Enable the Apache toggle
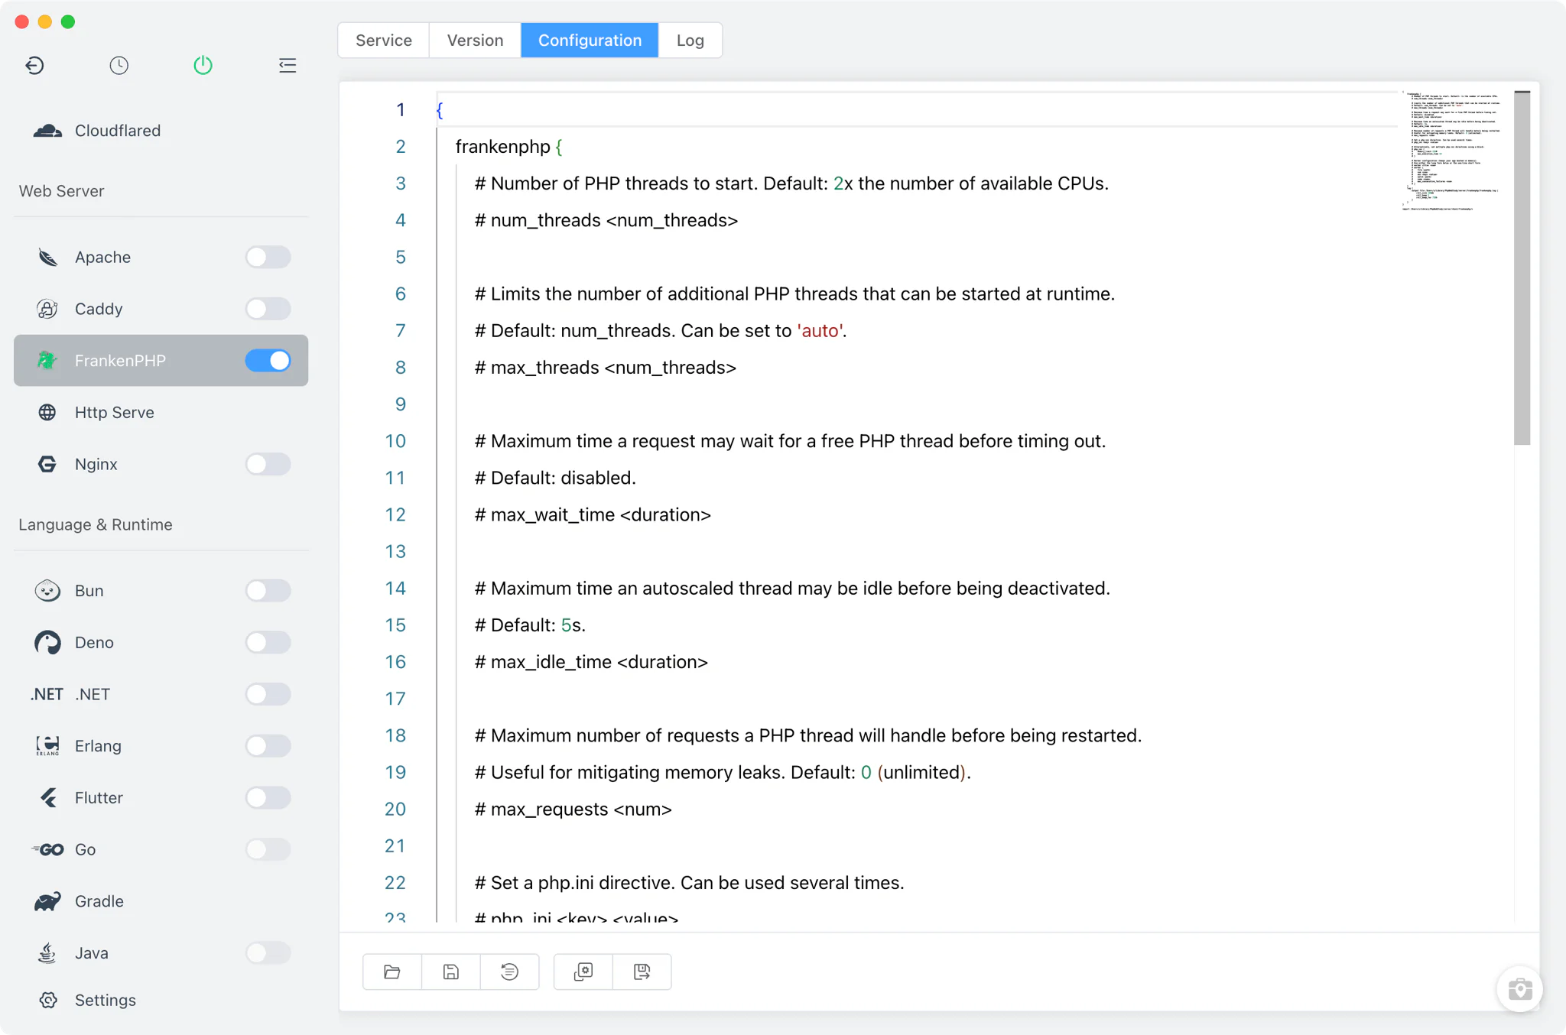This screenshot has width=1566, height=1035. 268,258
